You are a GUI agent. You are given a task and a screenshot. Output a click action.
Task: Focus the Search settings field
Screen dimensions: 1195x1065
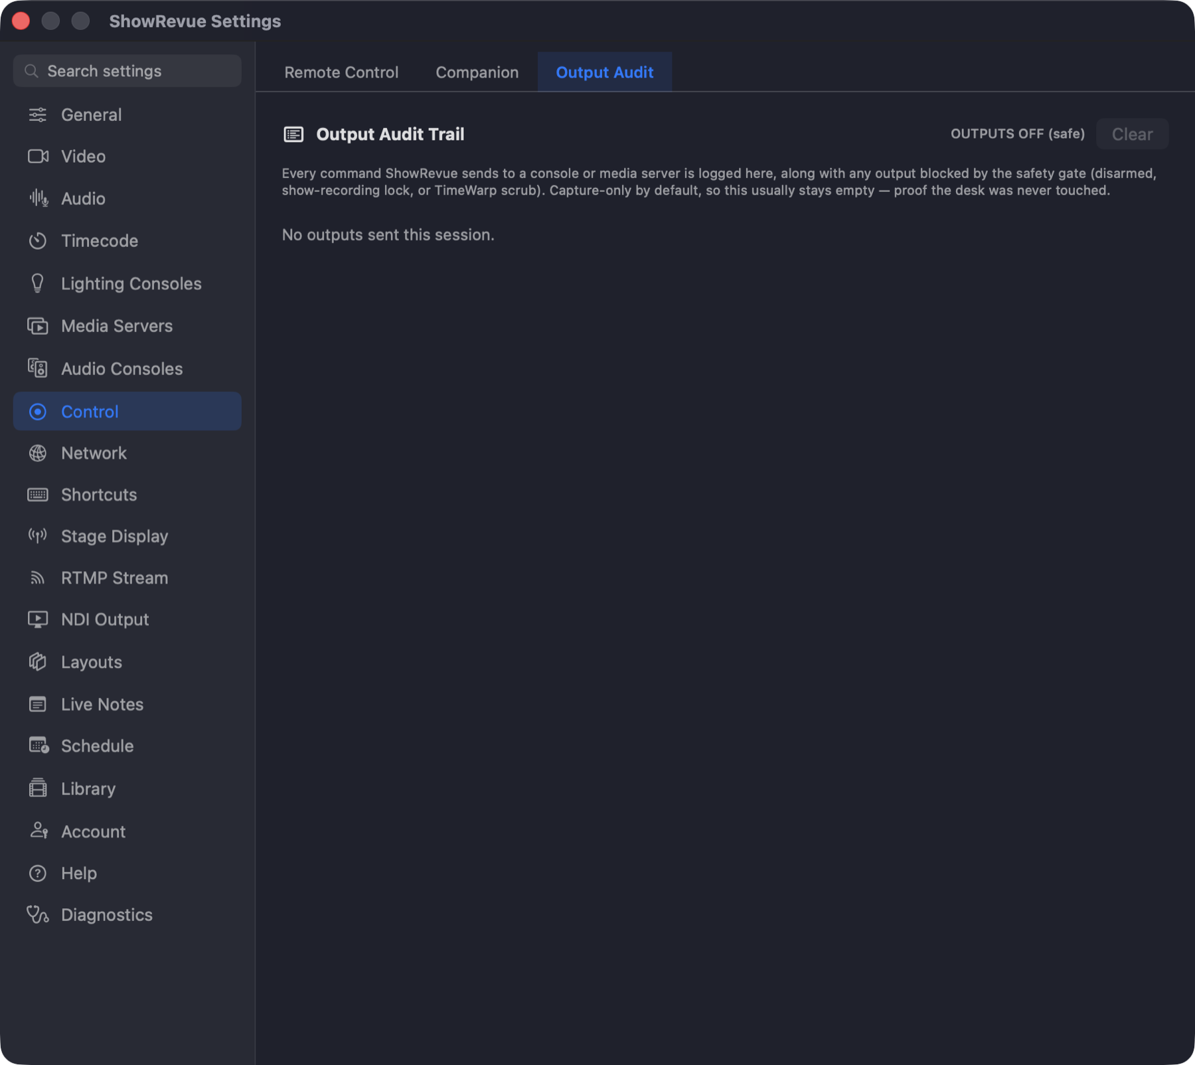click(x=127, y=71)
